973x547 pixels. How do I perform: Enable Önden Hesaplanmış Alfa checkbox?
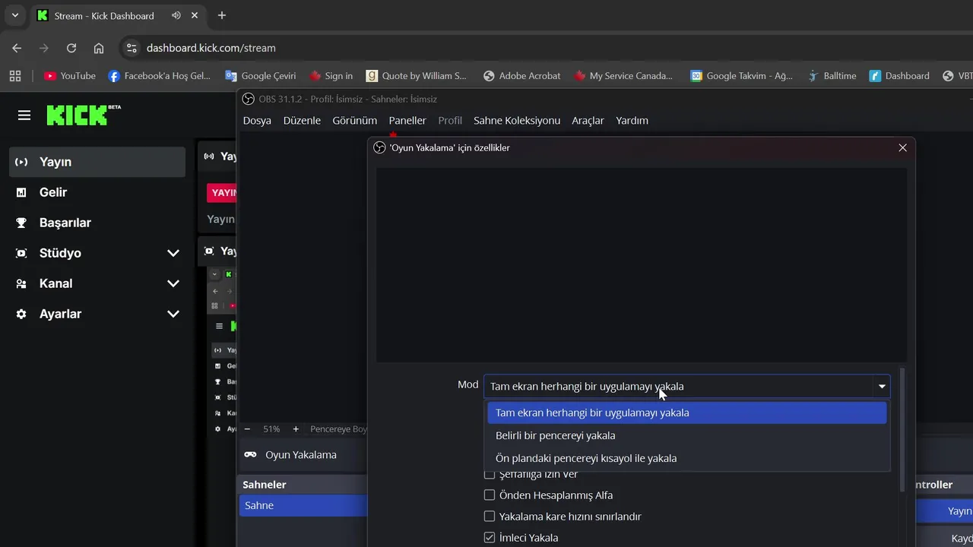click(x=490, y=495)
